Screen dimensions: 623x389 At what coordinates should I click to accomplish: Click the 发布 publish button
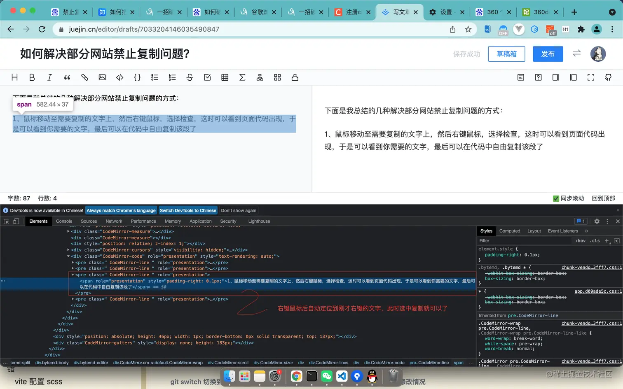click(548, 54)
